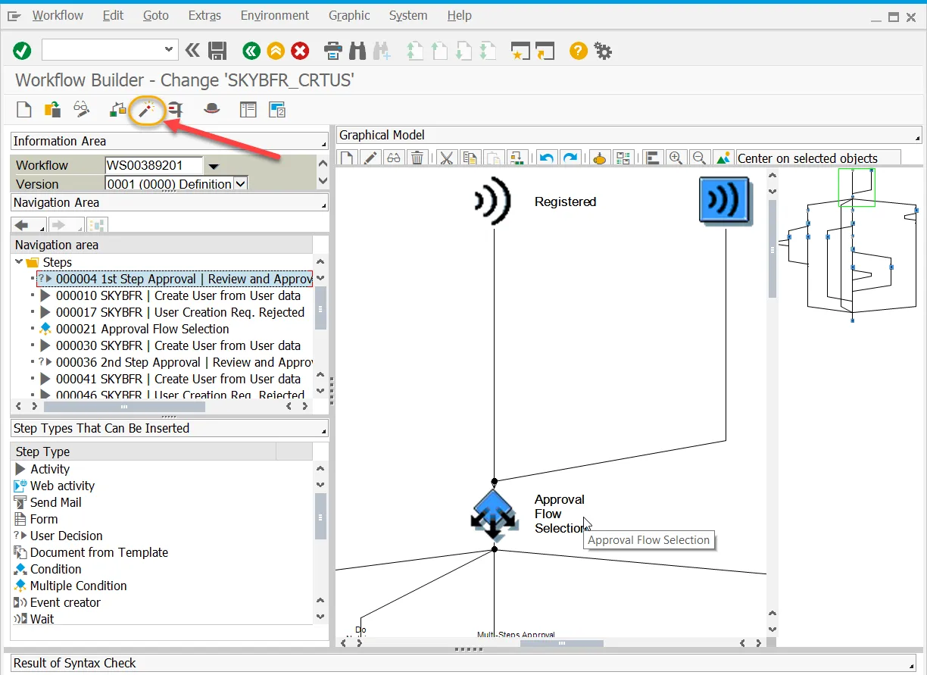The image size is (927, 675).
Task: Click Display glasses icon in Graphical Model
Action: [x=394, y=158]
